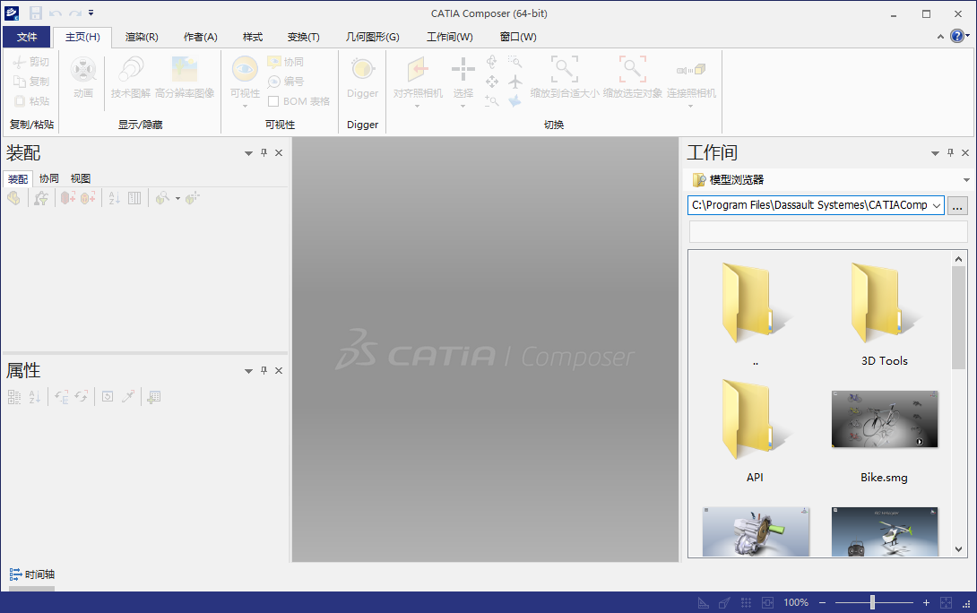The image size is (977, 613).
Task: Enable the BOM 表格 checkbox
Action: coord(272,101)
